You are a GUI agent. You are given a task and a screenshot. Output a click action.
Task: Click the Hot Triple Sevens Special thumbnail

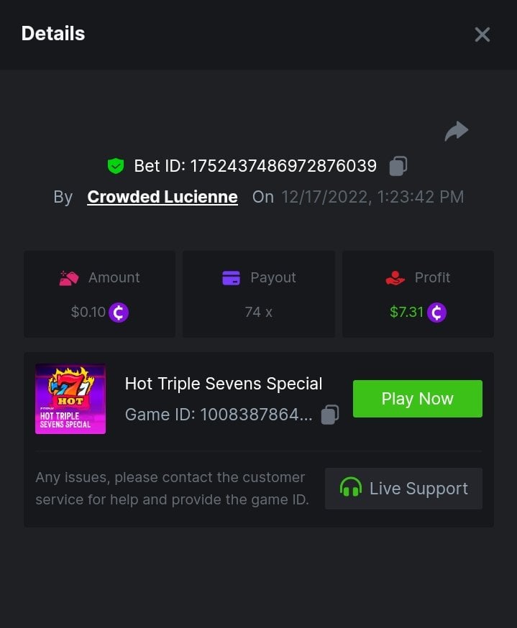(x=70, y=399)
